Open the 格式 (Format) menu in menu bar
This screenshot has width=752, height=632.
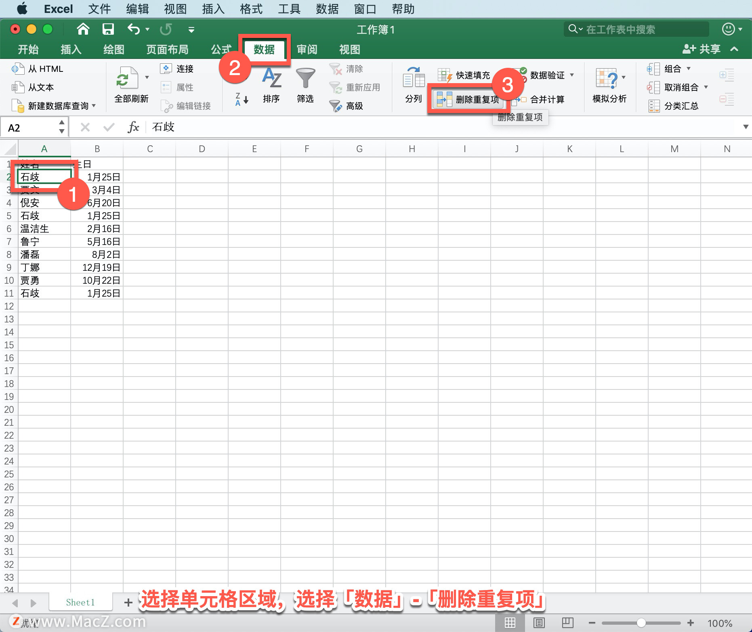click(x=251, y=8)
